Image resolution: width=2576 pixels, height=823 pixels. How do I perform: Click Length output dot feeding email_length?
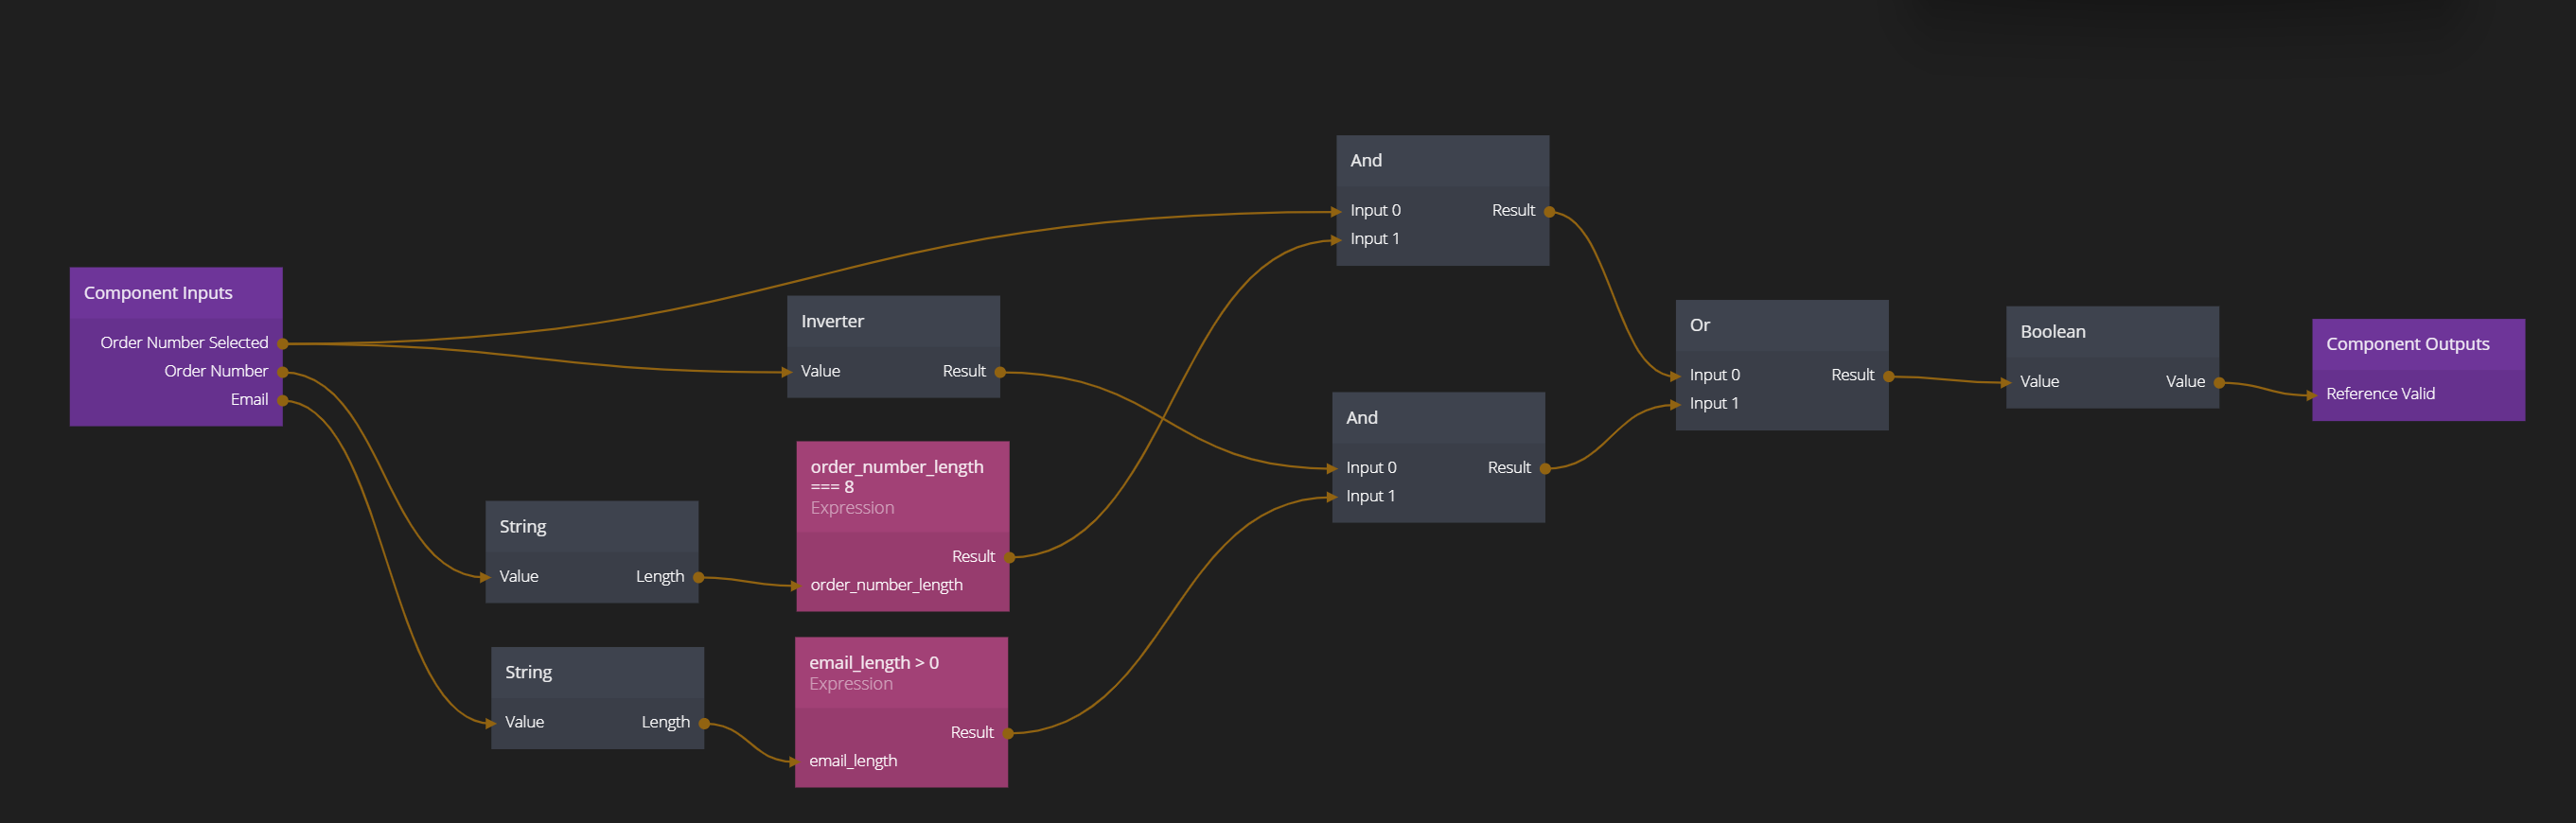click(x=704, y=723)
